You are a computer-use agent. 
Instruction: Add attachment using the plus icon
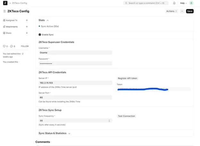(27, 27)
